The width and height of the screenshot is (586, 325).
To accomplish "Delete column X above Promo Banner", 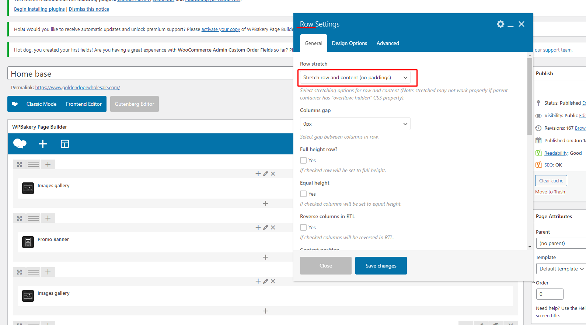I will [273, 227].
